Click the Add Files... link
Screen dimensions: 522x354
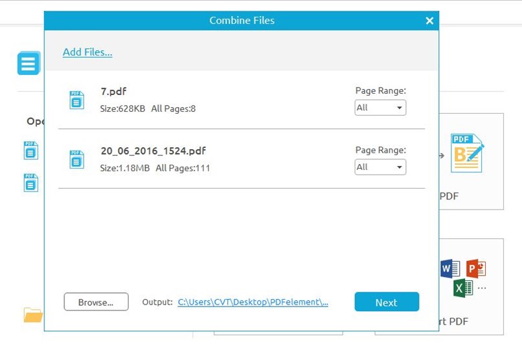pos(87,52)
